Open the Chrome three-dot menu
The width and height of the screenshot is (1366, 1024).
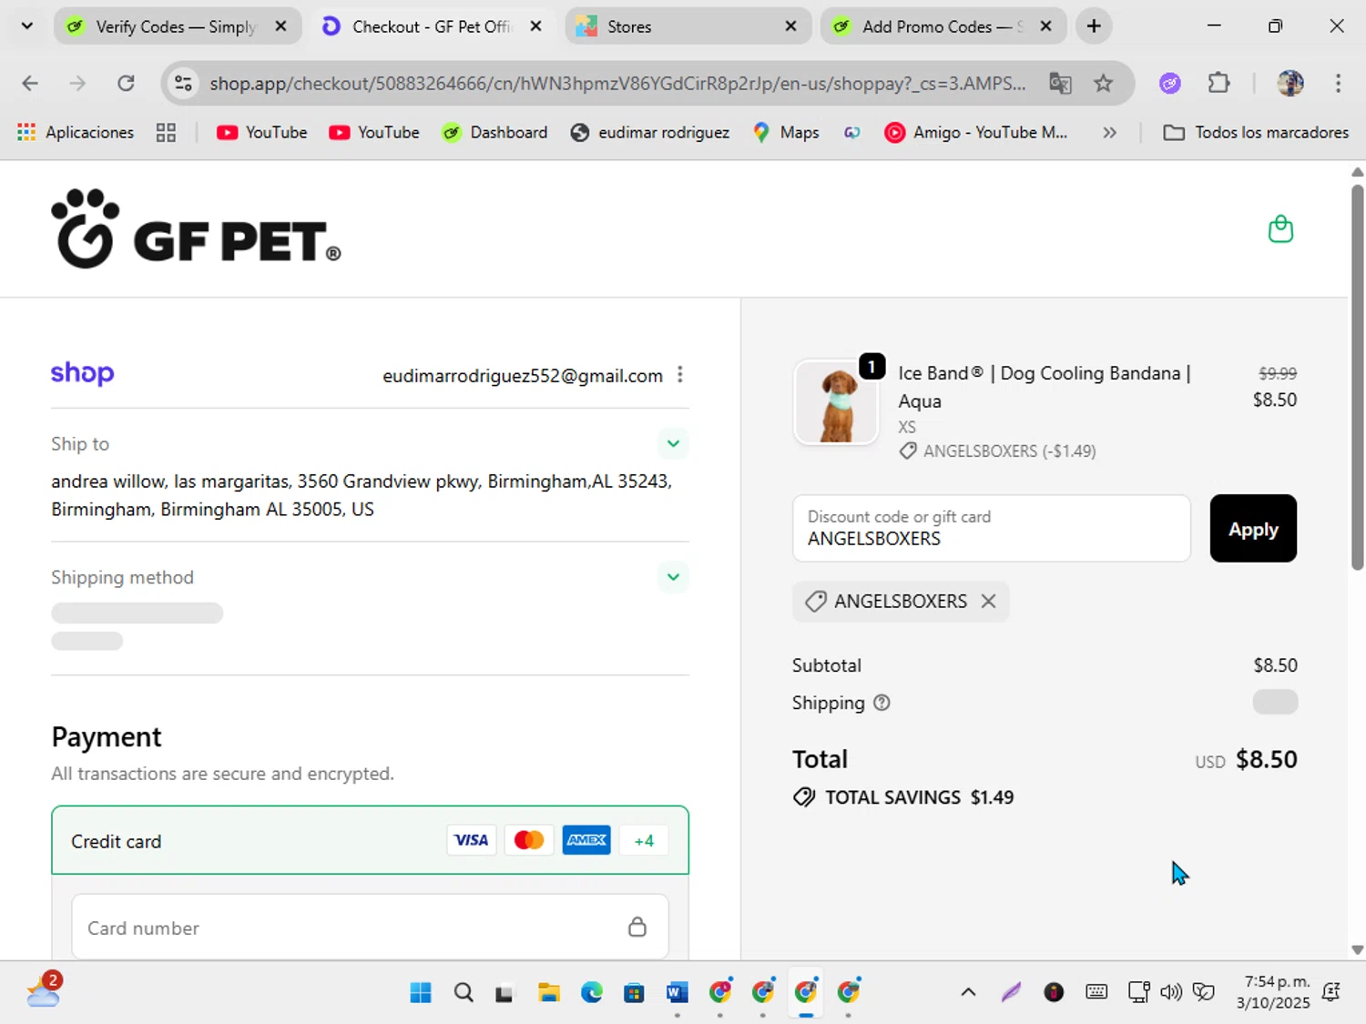[x=1338, y=84]
